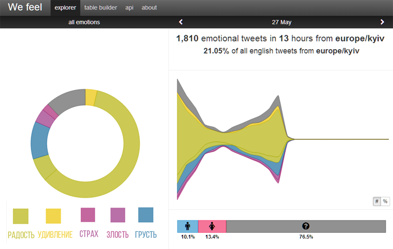Open the explorer tab
This screenshot has height=249, width=393.
click(65, 8)
